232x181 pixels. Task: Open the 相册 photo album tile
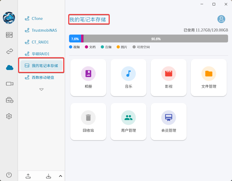(x=88, y=78)
